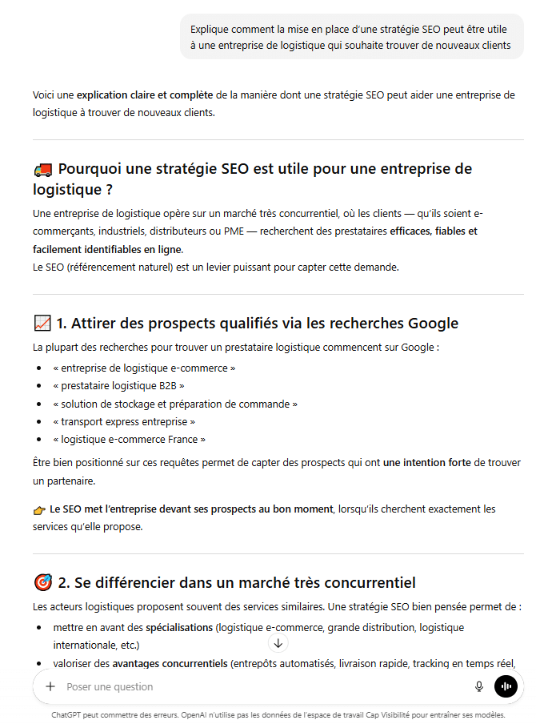The width and height of the screenshot is (536, 724).
Task: Click the truck emoji beside the first heading
Action: click(x=42, y=170)
